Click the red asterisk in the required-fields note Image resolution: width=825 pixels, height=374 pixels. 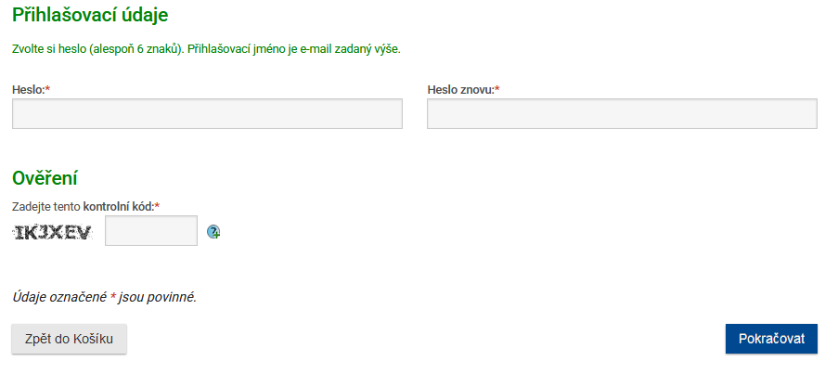tap(113, 298)
